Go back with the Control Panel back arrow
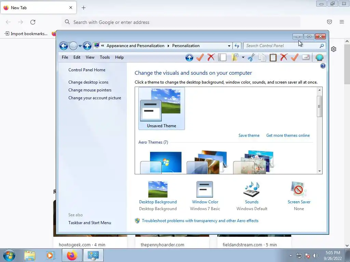The width and height of the screenshot is (350, 262). click(x=64, y=46)
